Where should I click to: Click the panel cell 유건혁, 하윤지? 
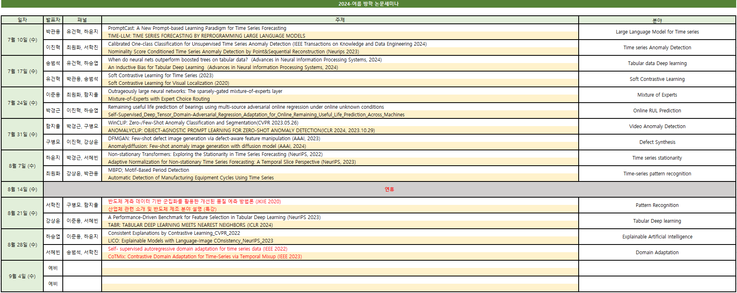pyautogui.click(x=82, y=32)
